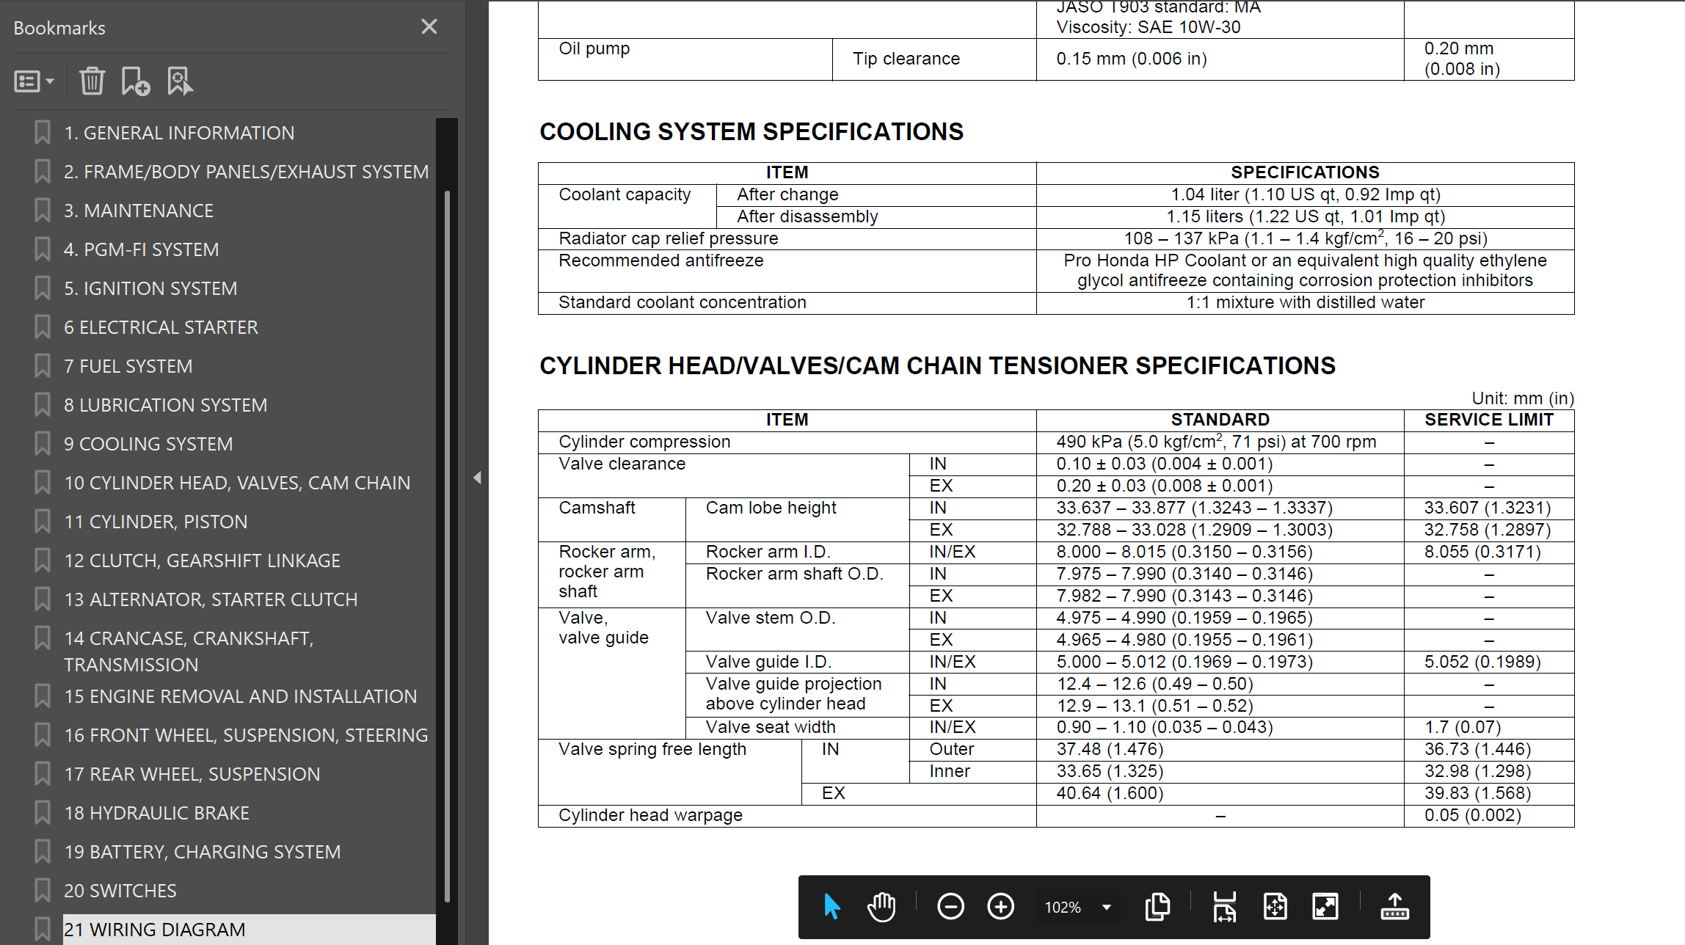Go to 7 FUEL SYSTEM bookmark
The width and height of the screenshot is (1685, 945).
pos(128,366)
